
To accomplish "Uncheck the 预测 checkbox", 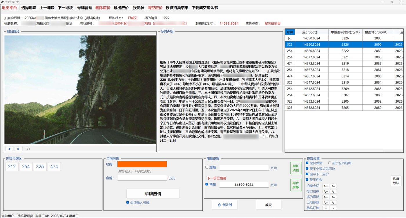I will click(x=207, y=184).
